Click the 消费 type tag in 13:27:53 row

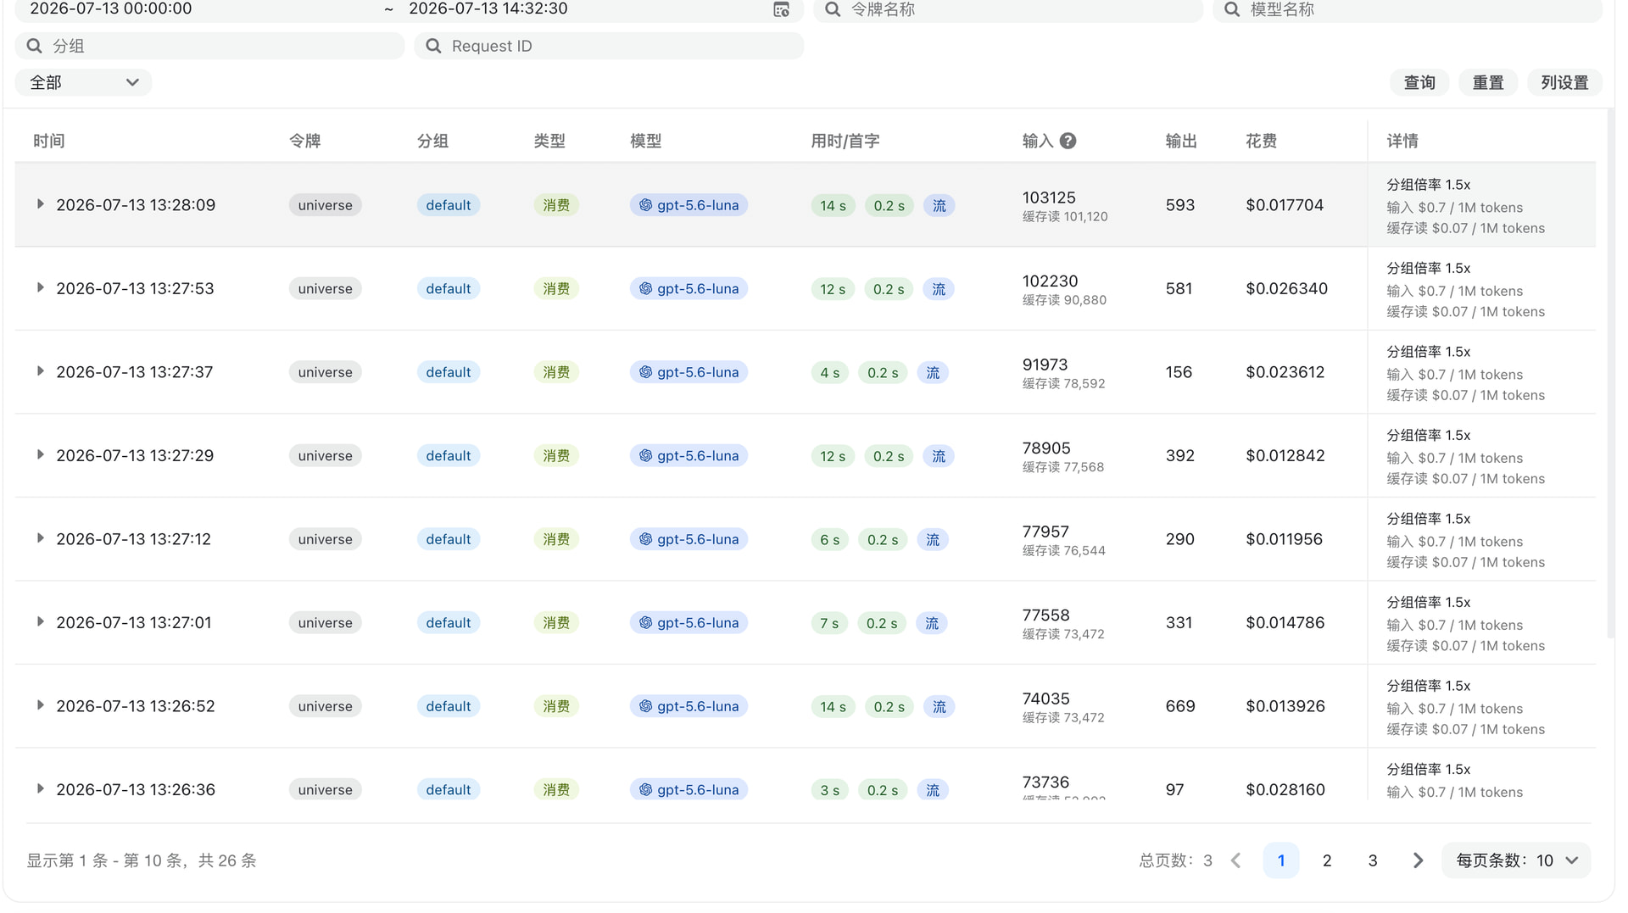(556, 289)
